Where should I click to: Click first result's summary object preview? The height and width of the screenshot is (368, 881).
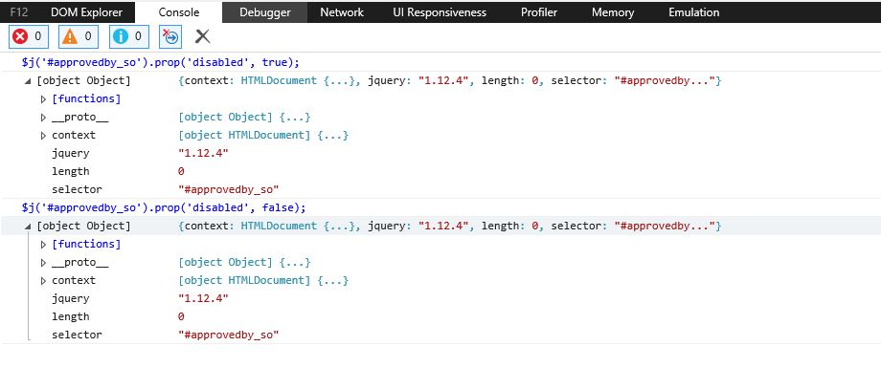click(x=449, y=81)
